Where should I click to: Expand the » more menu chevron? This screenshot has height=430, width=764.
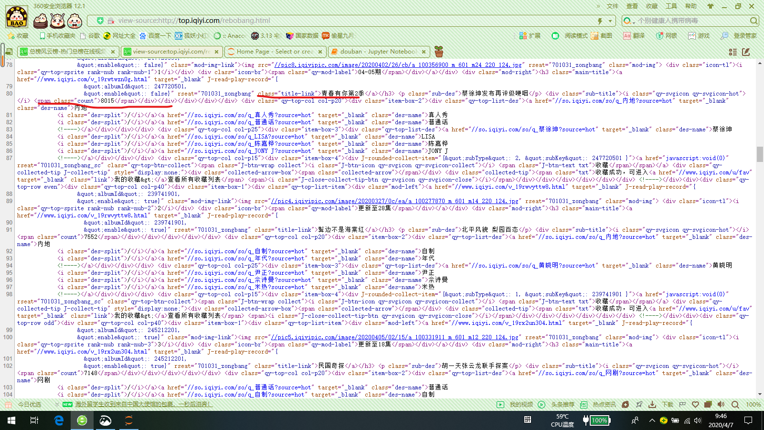[598, 6]
